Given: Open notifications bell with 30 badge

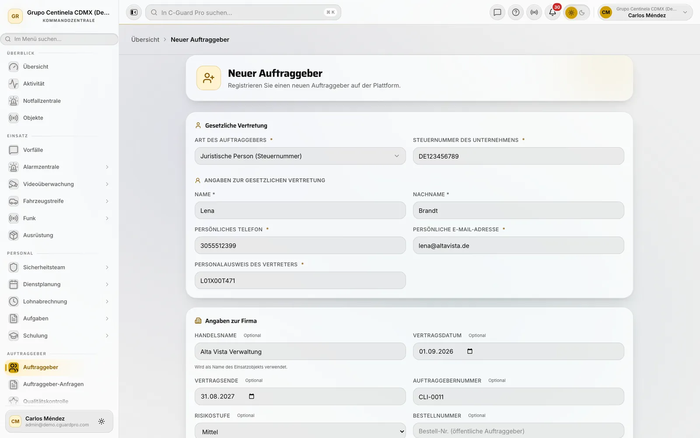Looking at the screenshot, I should click(x=553, y=12).
